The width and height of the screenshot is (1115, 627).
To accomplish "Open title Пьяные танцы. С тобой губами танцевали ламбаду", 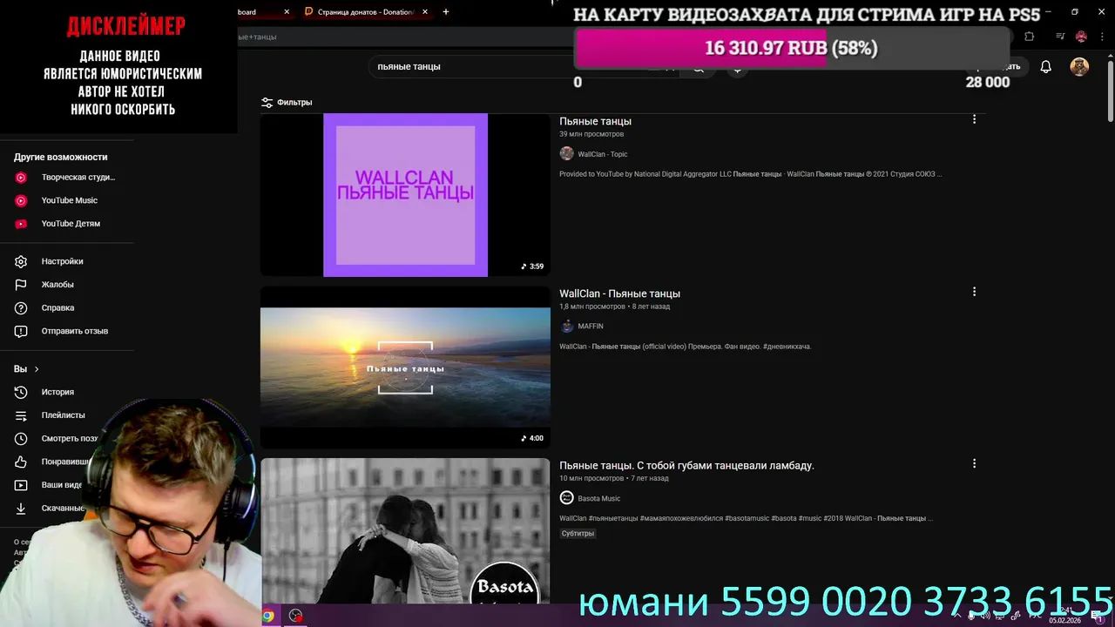I will (x=686, y=466).
